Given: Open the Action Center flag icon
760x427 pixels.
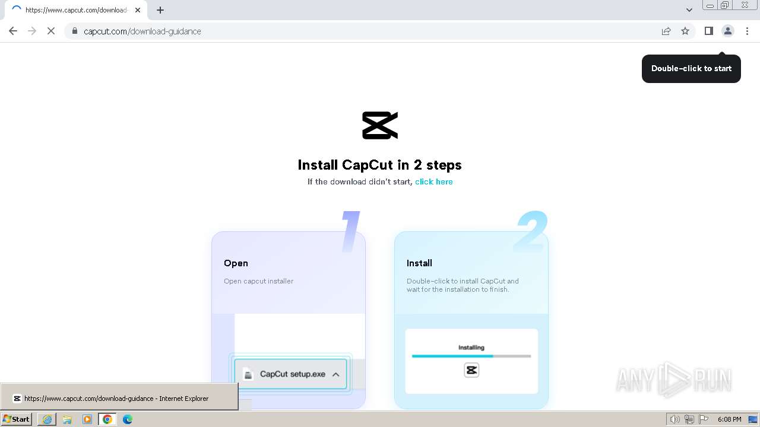Looking at the screenshot, I should 704,419.
